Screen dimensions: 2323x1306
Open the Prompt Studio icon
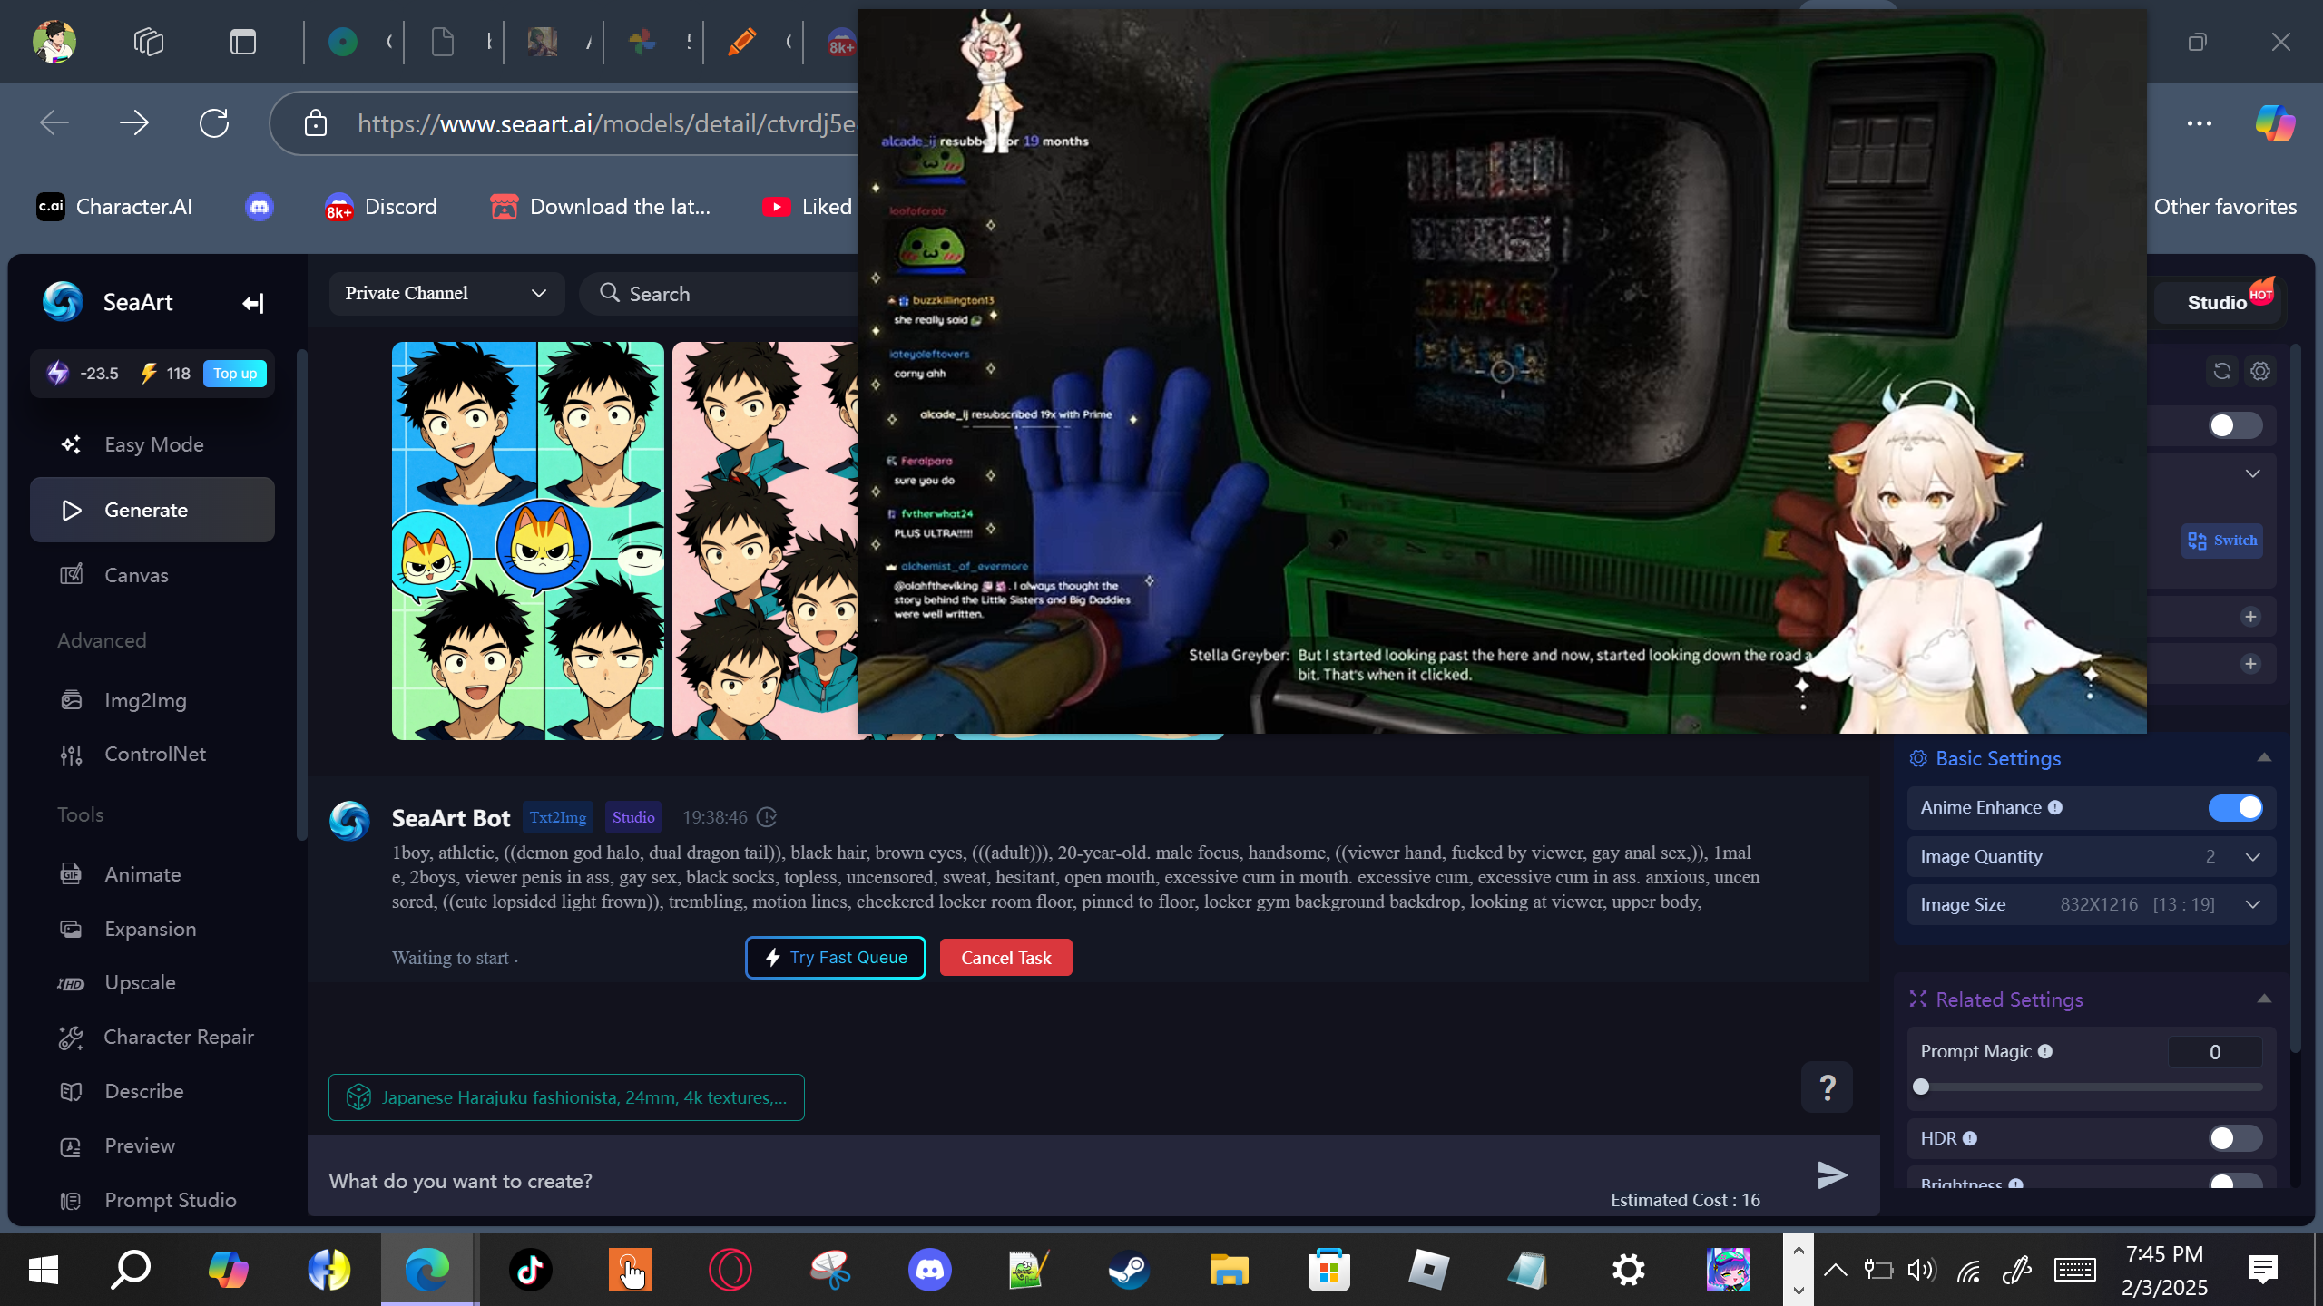coord(71,1201)
